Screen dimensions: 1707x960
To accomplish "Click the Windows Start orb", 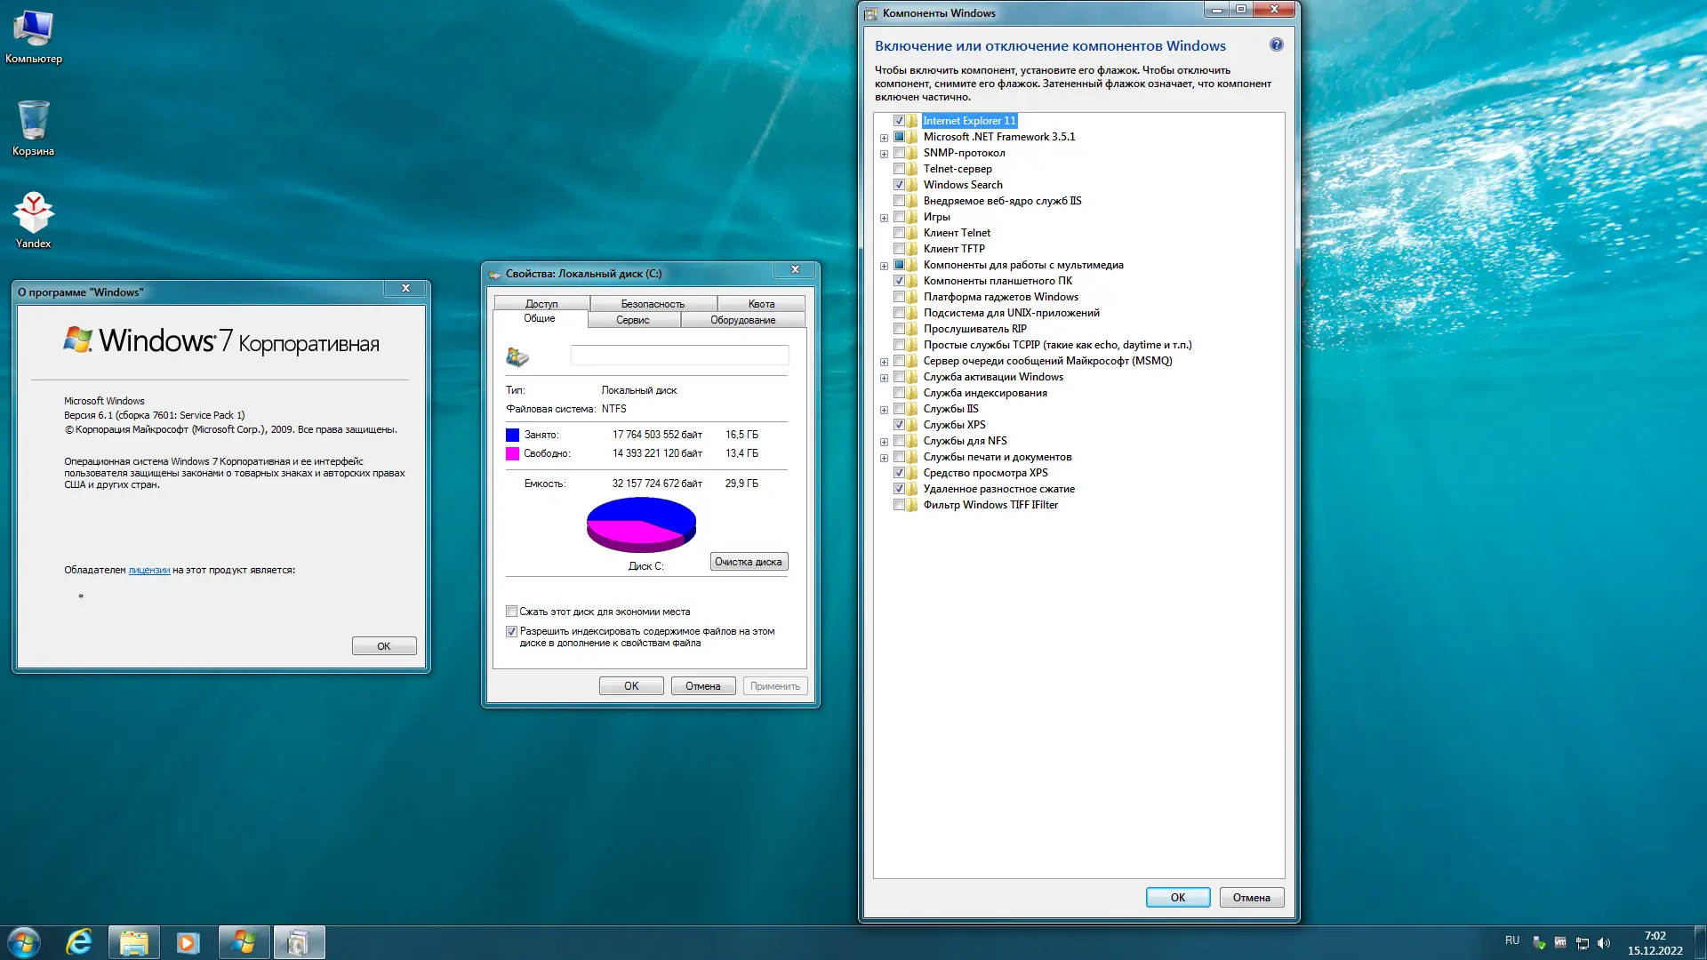I will point(24,942).
